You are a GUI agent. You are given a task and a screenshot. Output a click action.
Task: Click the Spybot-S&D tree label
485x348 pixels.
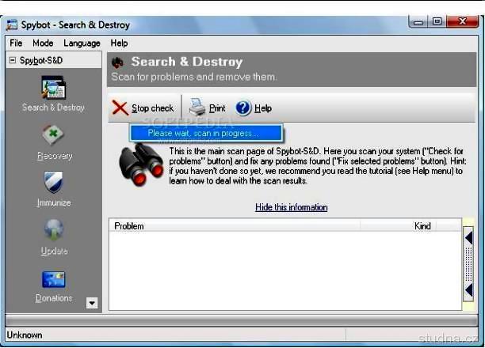point(41,60)
